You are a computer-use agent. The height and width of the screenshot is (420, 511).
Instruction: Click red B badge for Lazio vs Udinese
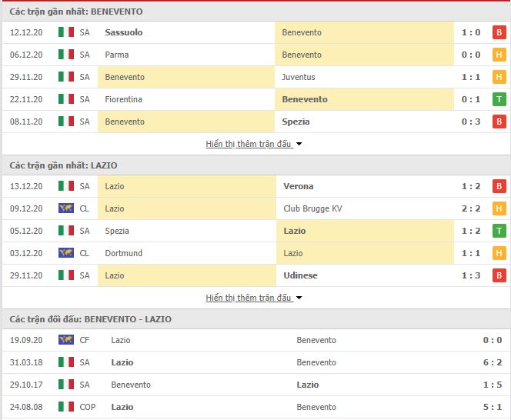499,275
